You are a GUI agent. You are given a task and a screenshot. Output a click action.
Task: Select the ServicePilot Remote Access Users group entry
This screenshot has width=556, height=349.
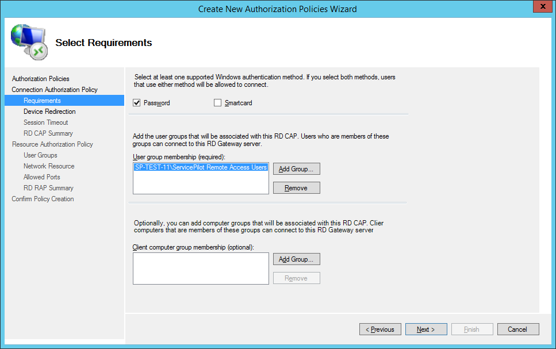(x=201, y=167)
